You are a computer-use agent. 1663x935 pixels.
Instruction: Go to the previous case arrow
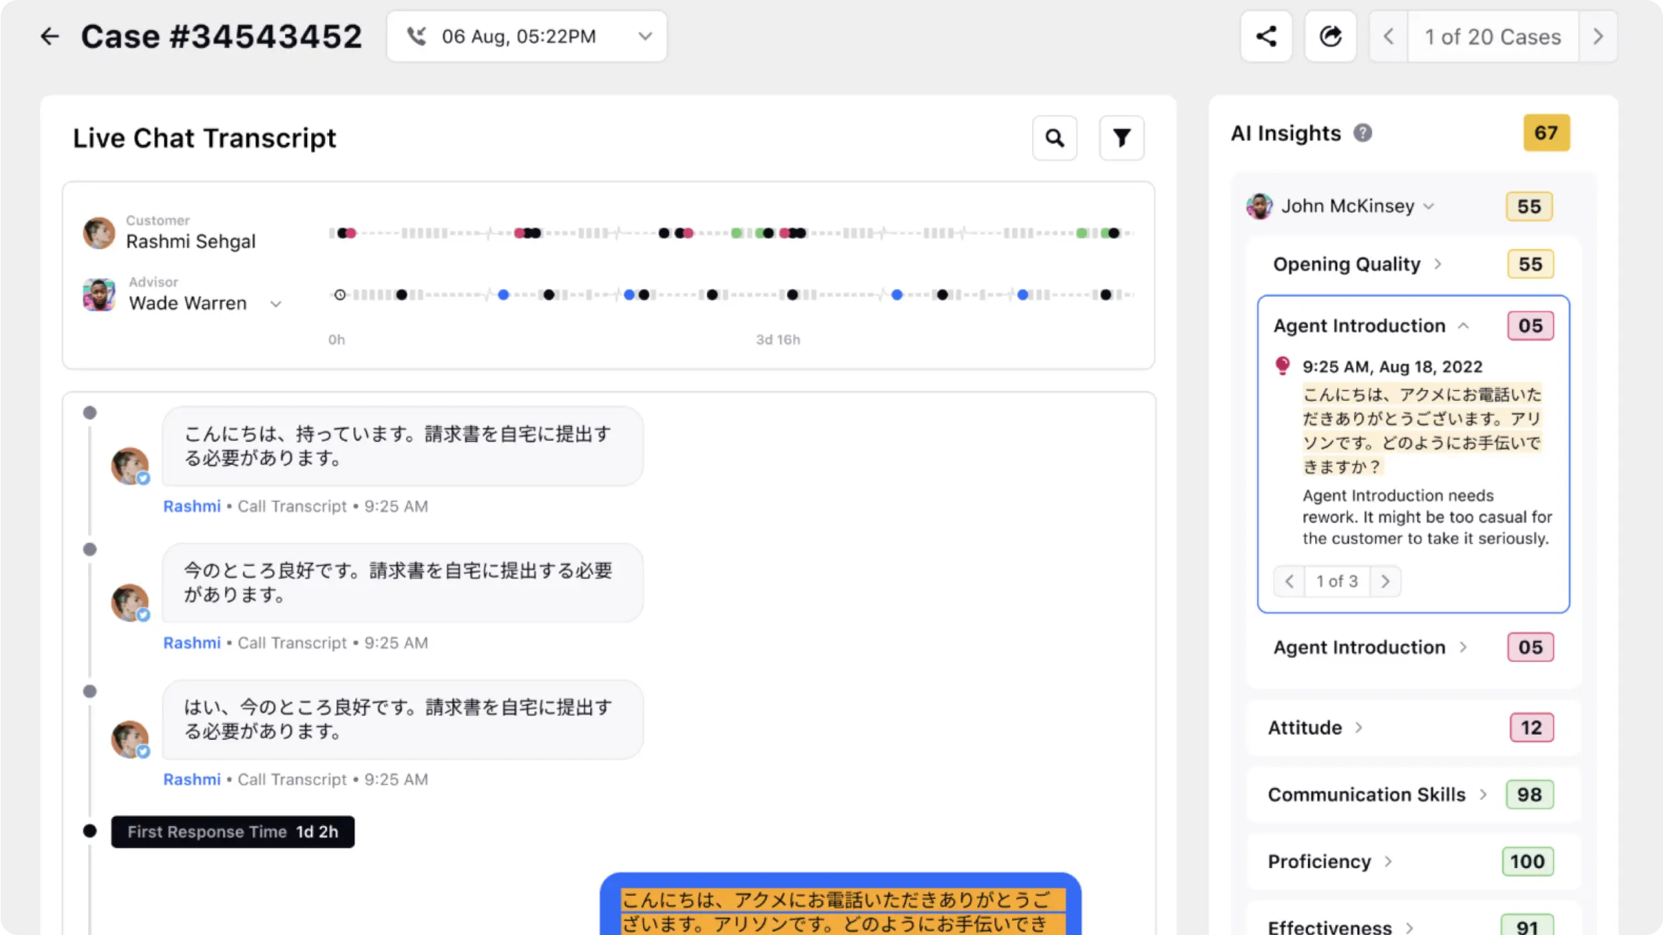click(1389, 36)
